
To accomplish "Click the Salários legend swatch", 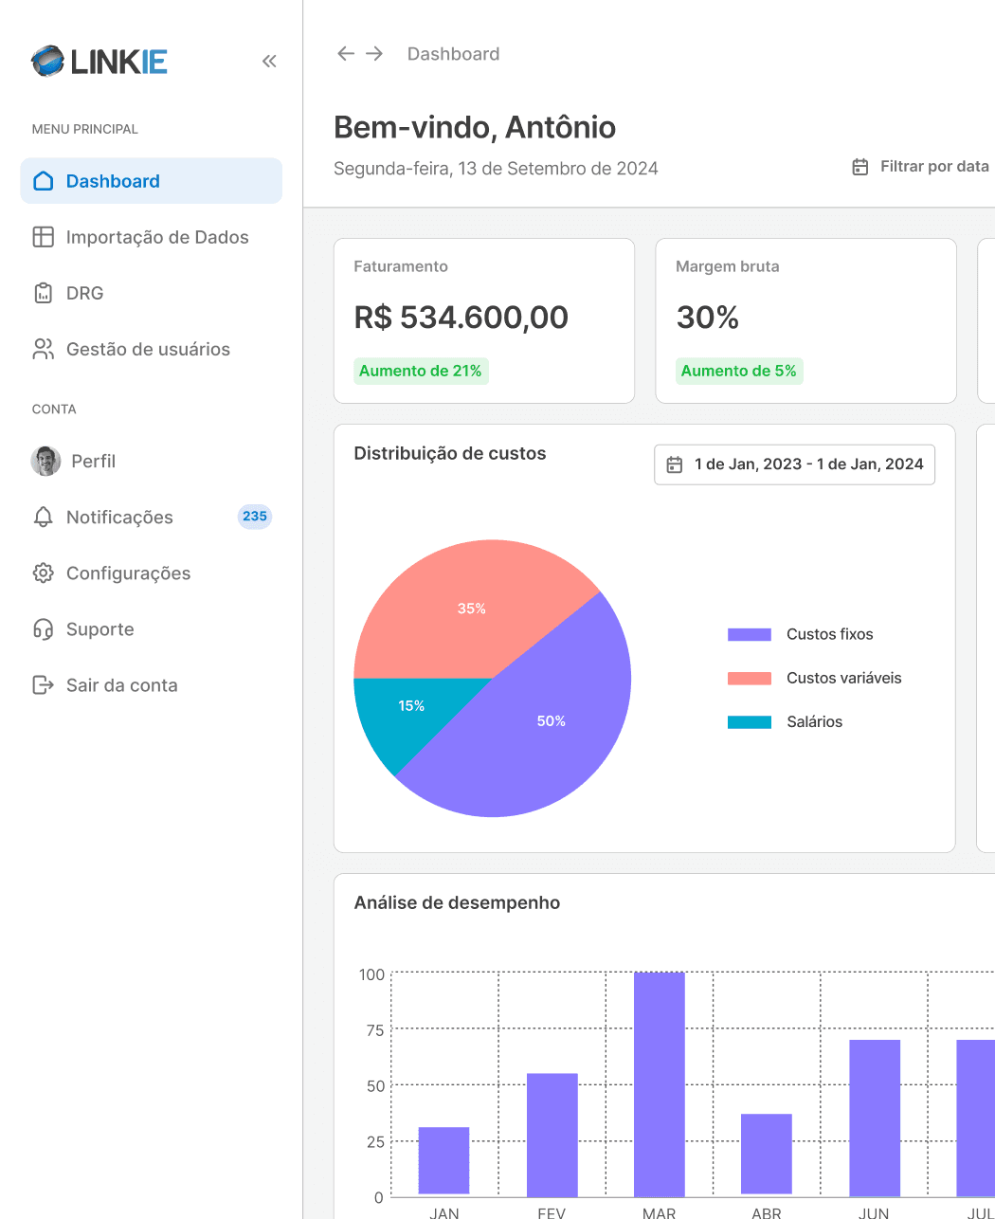I will tap(750, 721).
